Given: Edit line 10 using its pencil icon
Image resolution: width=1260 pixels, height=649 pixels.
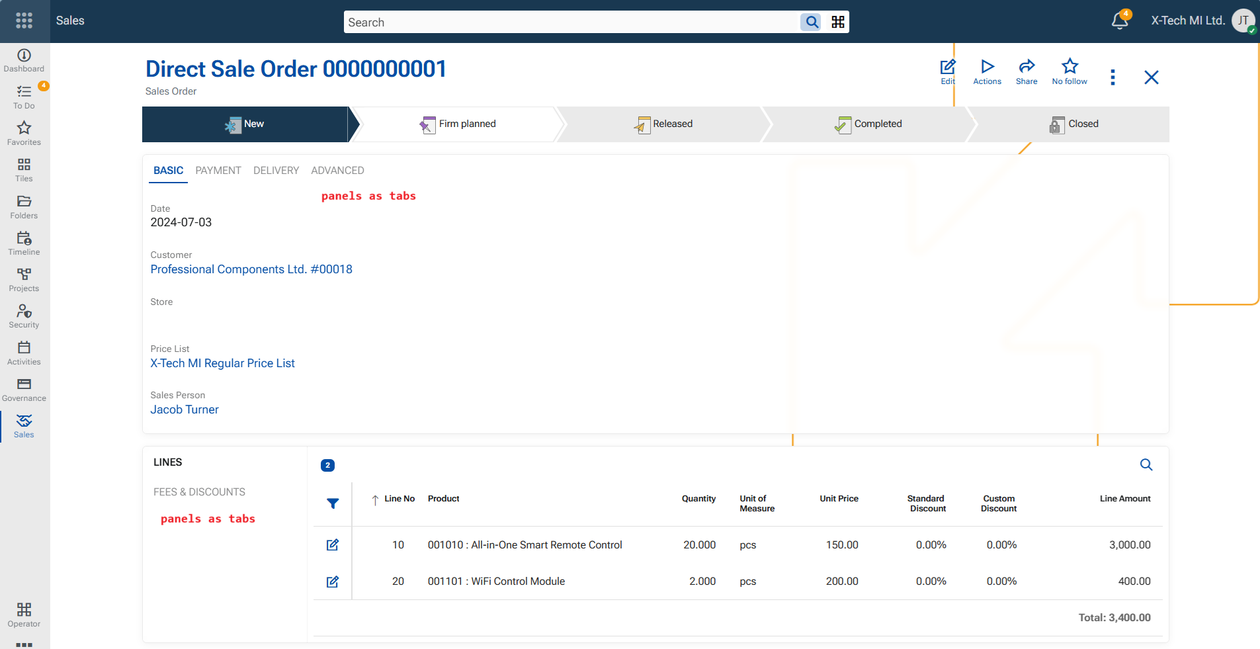Looking at the screenshot, I should [333, 544].
